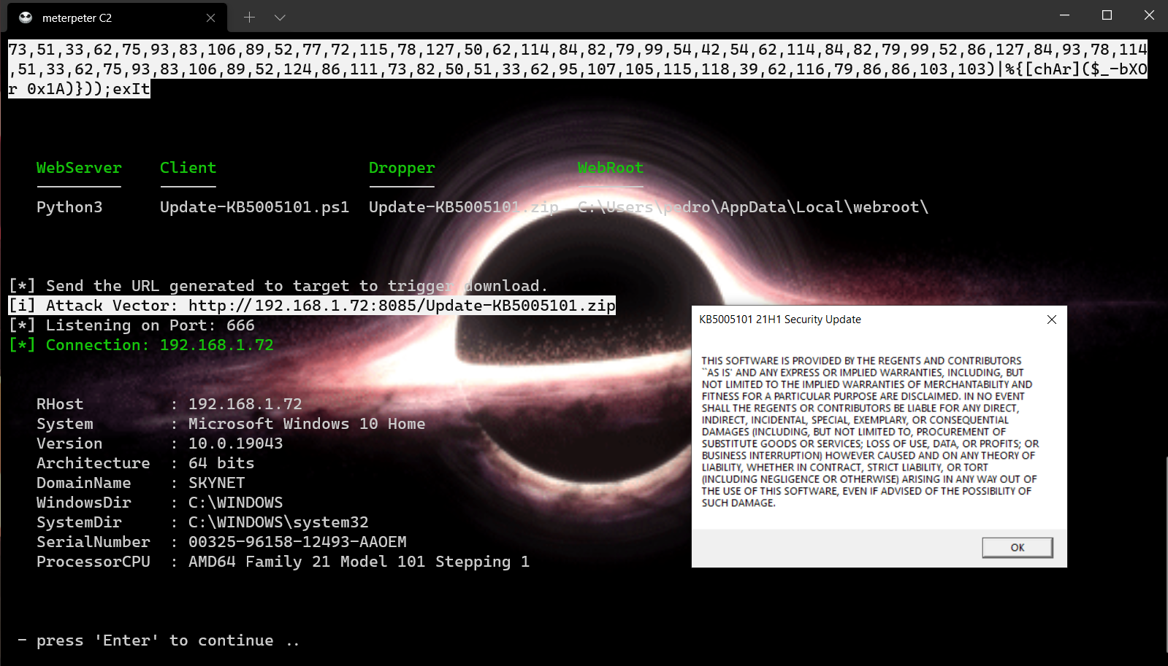Click OK in the Security Update dialog
Screen dimensions: 1168x666
point(1017,547)
